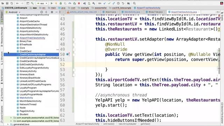This screenshot has height=126, width=224.
Task: Select the Airport class in project tree
Action: coord(23,18)
